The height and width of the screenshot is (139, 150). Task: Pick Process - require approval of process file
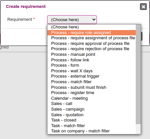click(x=92, y=44)
